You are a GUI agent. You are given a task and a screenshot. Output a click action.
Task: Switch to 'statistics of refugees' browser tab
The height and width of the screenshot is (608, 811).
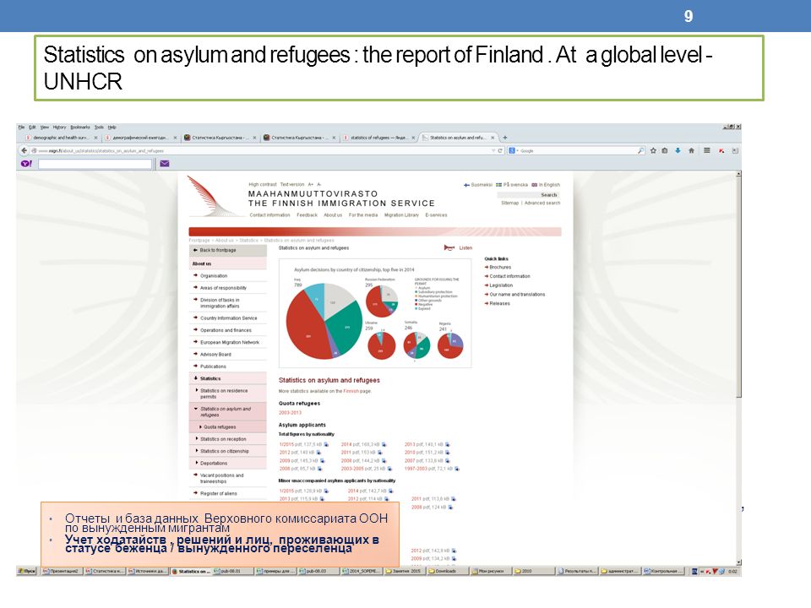coord(379,138)
